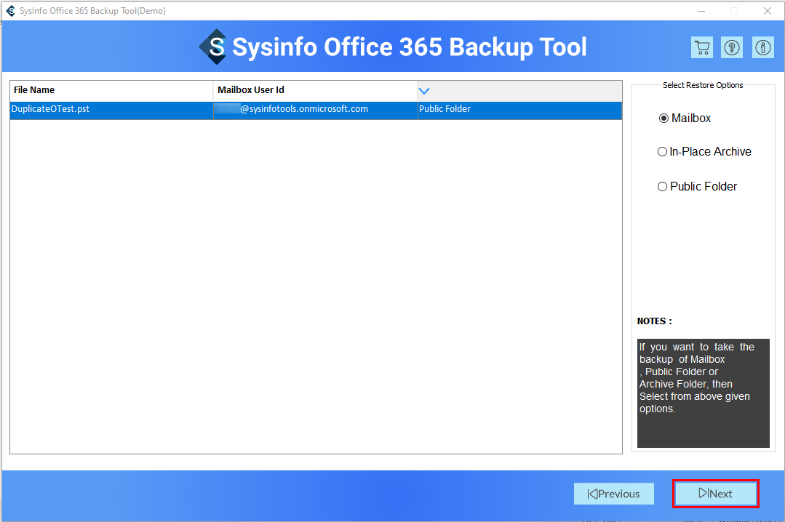Go back with Previous button
Screen dimensions: 785x522
pyautogui.click(x=614, y=494)
